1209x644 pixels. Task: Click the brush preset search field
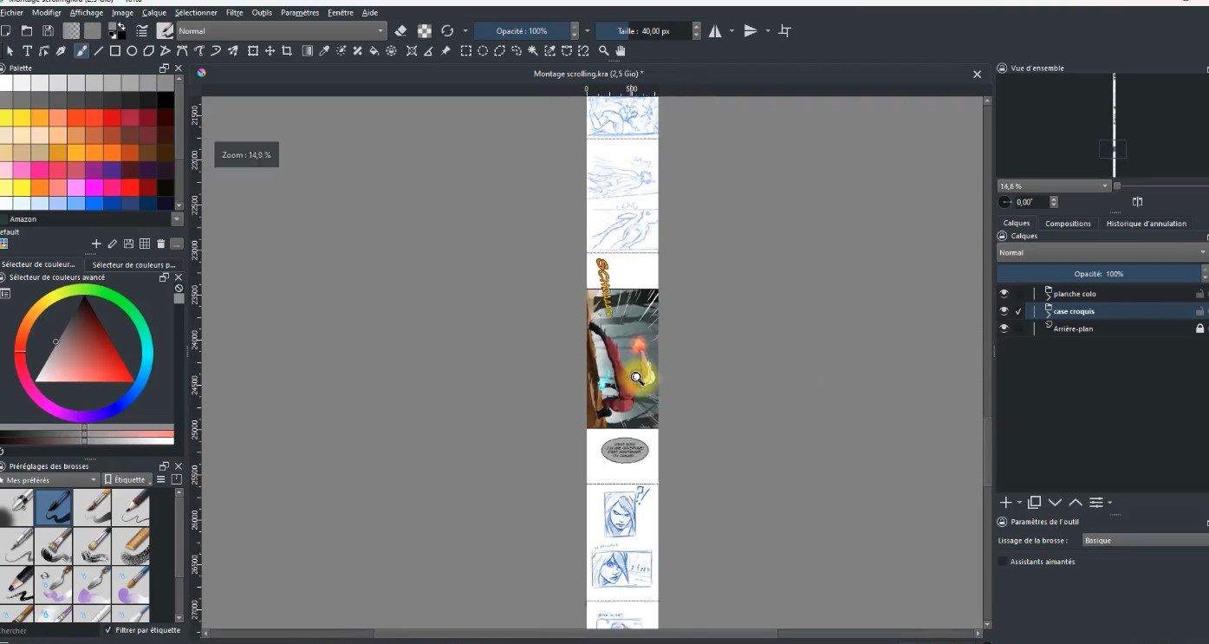[48, 630]
